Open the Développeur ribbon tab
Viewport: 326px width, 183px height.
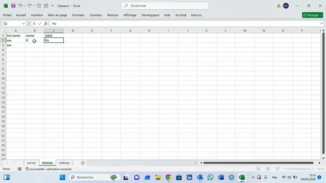150,15
